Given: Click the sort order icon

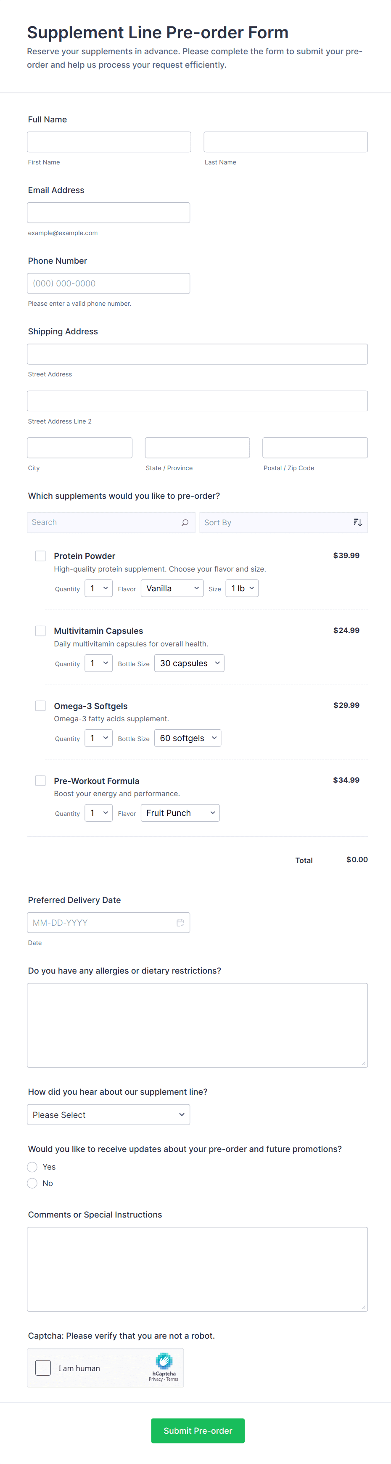Looking at the screenshot, I should click(x=357, y=522).
